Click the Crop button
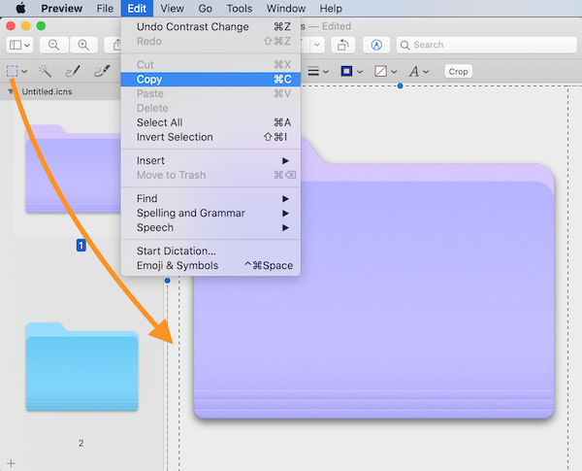Image resolution: width=582 pixels, height=471 pixels. pyautogui.click(x=459, y=71)
